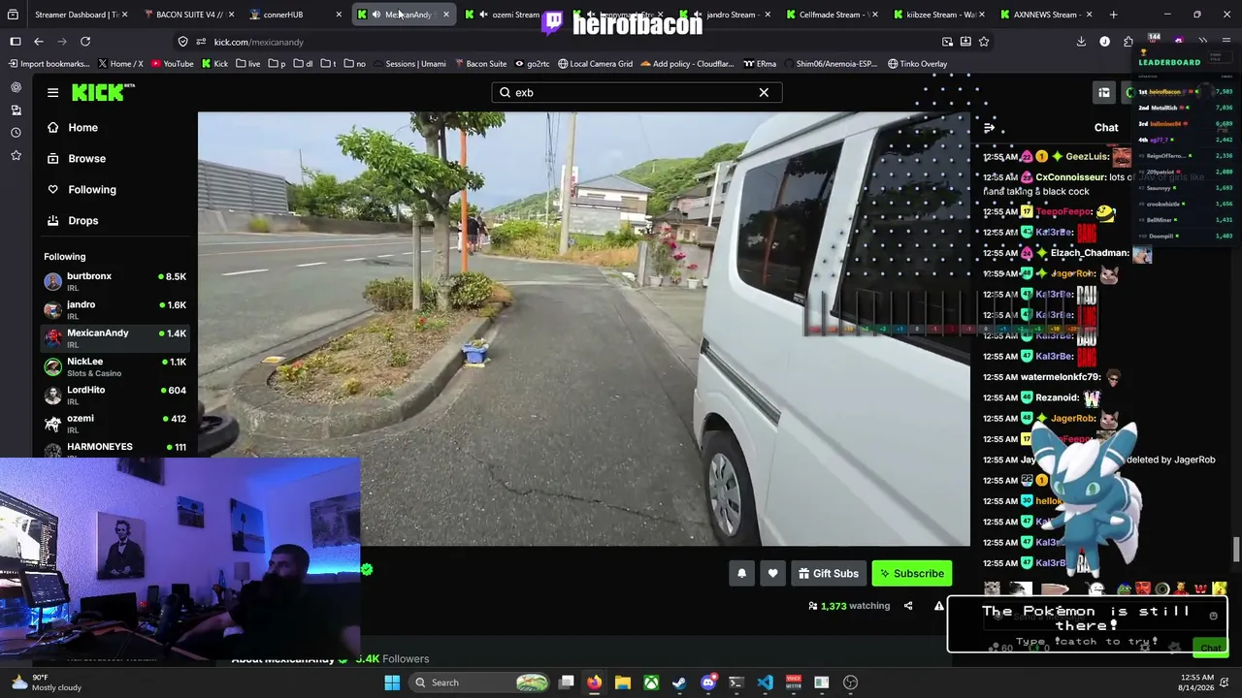Open Browse in the Kick sidebar
The width and height of the screenshot is (1242, 698).
[86, 158]
